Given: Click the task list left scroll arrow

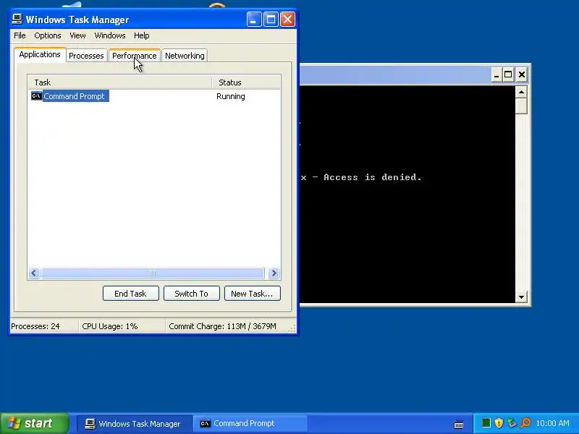Looking at the screenshot, I should point(34,273).
